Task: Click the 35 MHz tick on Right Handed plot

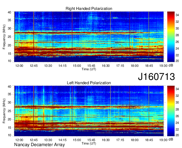Action: [x=9, y=20]
